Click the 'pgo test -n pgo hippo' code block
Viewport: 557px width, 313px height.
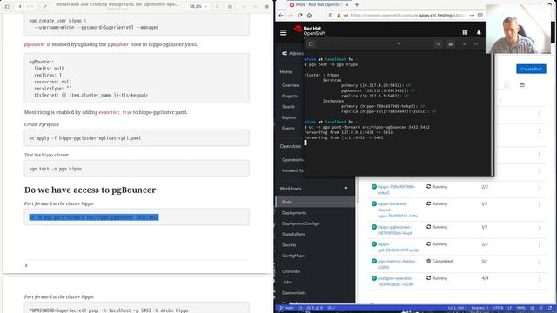[x=137, y=169]
